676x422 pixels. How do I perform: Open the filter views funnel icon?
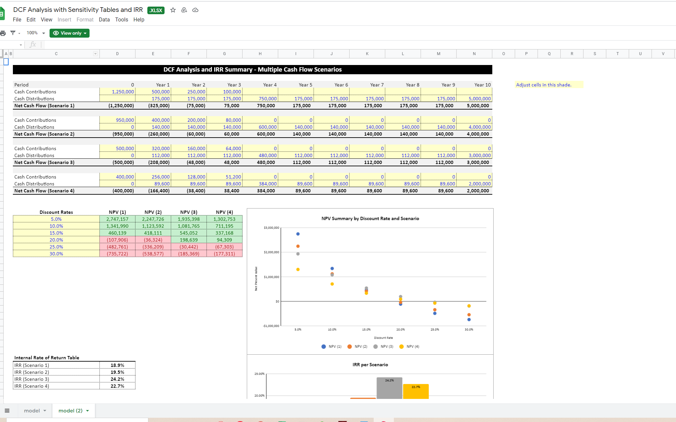pos(13,33)
